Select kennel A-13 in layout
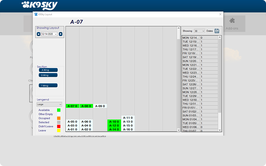The image size is (266, 166). [x=128, y=122]
